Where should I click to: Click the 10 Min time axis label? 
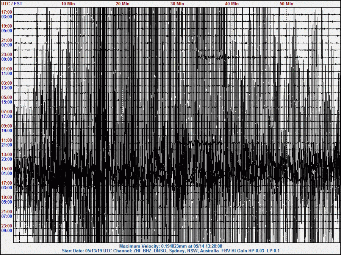[x=68, y=3]
